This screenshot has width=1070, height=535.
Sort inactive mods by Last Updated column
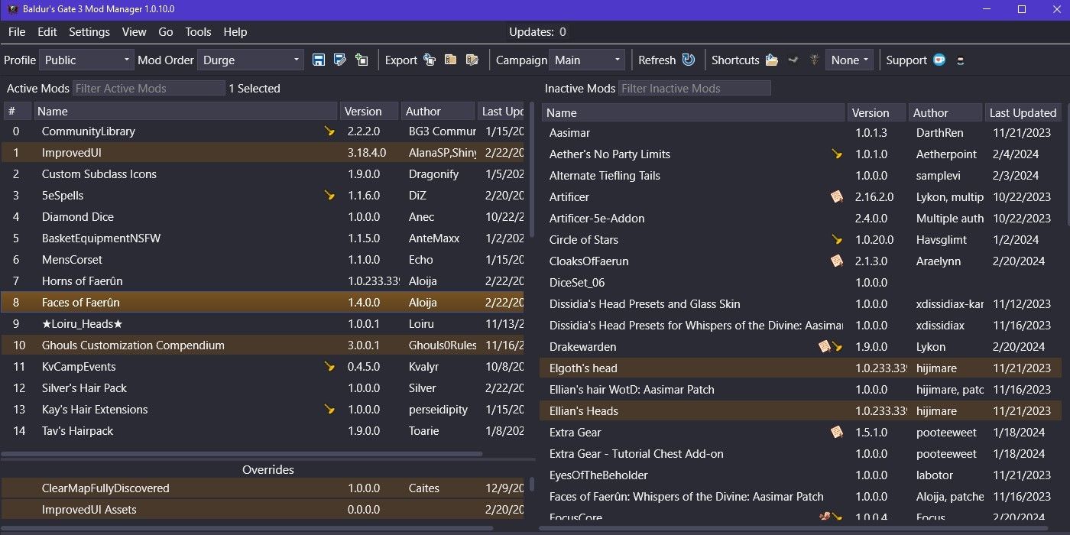[x=1022, y=112]
